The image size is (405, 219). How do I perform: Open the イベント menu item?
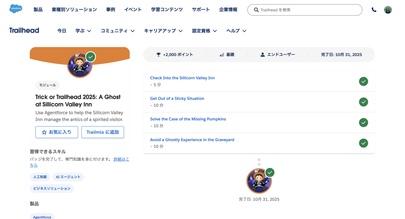click(133, 9)
